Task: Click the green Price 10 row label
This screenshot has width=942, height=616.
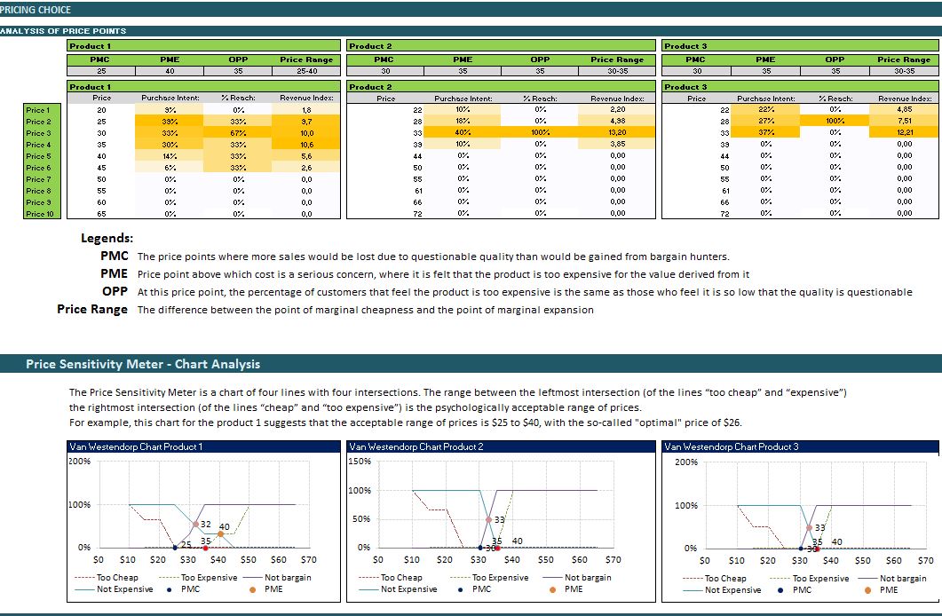Action: pos(39,214)
